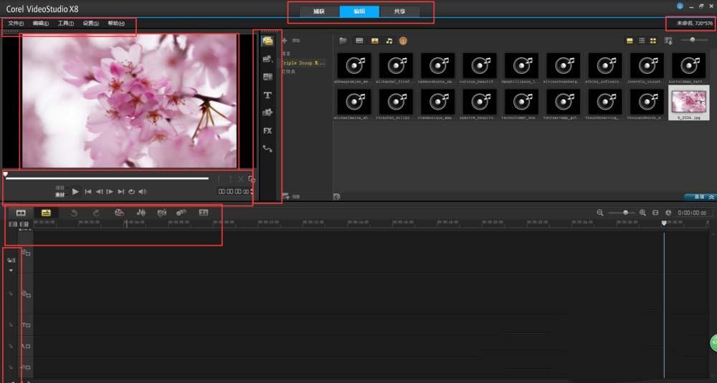Click the Record/Capture option film reel icon
The width and height of the screenshot is (717, 383).
(x=119, y=213)
